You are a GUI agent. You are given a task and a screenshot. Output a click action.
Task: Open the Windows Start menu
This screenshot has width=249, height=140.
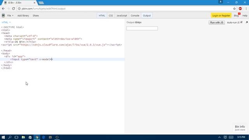pos(3,137)
